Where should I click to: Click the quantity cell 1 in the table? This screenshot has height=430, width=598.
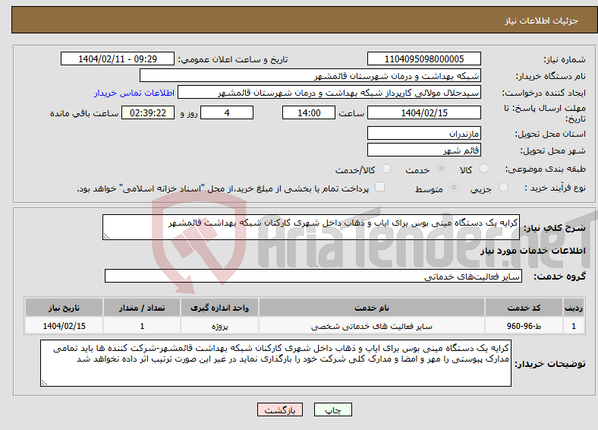(x=142, y=326)
